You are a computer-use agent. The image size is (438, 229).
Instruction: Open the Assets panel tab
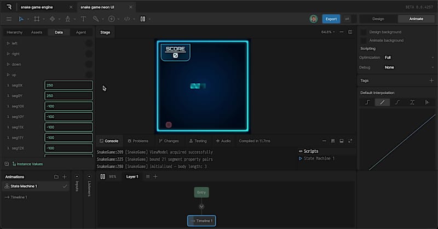(37, 32)
